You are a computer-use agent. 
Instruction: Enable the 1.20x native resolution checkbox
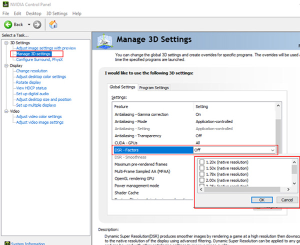(x=202, y=162)
